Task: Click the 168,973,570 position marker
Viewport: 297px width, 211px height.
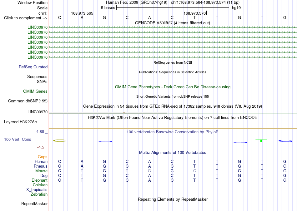Action: click(x=194, y=13)
